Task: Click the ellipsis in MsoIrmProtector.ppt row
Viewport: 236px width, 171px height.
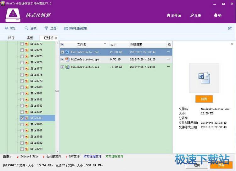Action: (169, 59)
